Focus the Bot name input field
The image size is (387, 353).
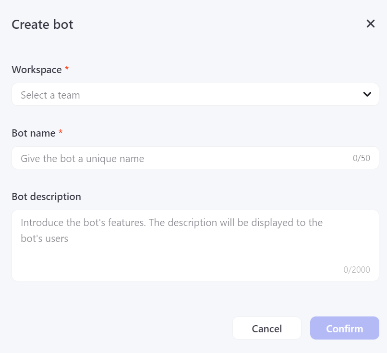[182, 158]
